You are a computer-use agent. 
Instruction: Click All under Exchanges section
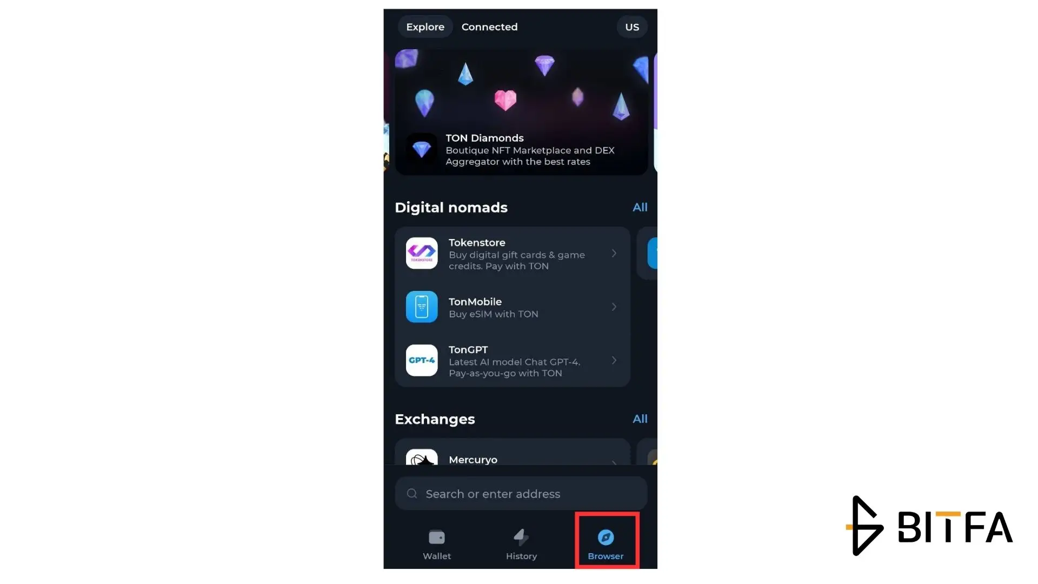[640, 419]
